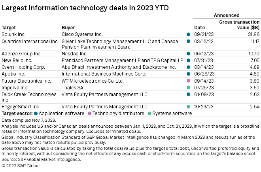Click the Gross transaction value column header
This screenshot has height=172, width=261.
click(x=239, y=25)
